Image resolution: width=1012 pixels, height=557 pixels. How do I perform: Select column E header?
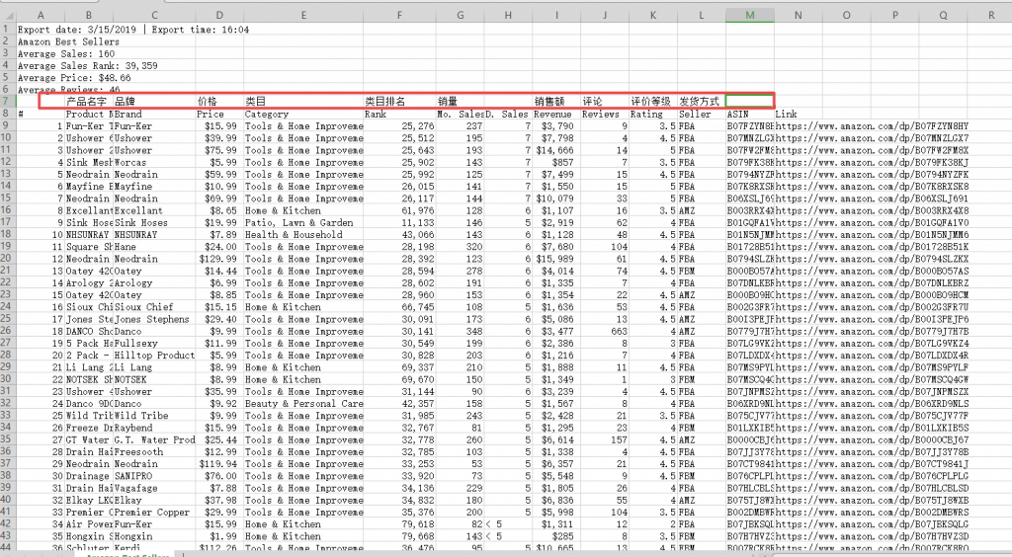(303, 15)
